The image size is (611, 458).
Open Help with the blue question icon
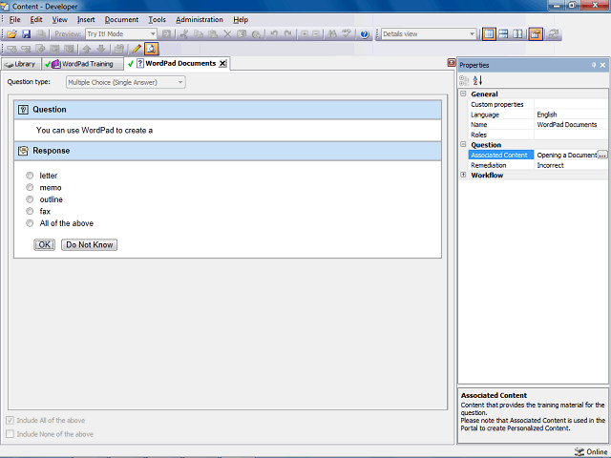pyautogui.click(x=365, y=34)
